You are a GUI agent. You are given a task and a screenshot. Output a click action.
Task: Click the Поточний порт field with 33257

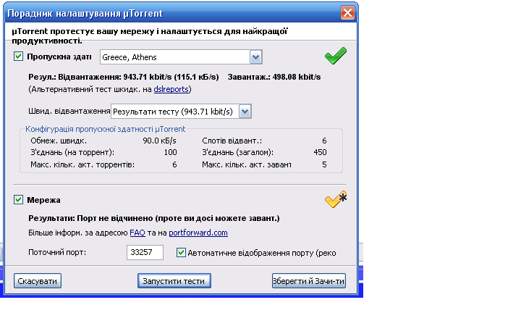(x=145, y=253)
